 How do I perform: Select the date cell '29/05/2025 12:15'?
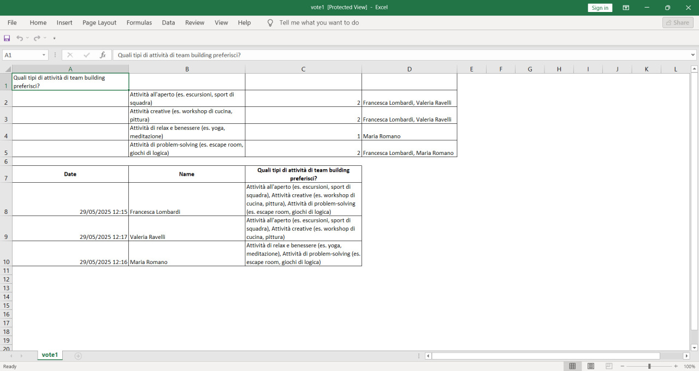(x=70, y=199)
